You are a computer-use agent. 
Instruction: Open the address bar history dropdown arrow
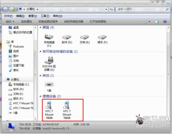click(x=106, y=9)
